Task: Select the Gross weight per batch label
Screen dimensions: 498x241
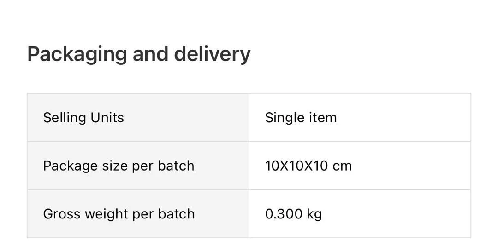Action: 119,214
